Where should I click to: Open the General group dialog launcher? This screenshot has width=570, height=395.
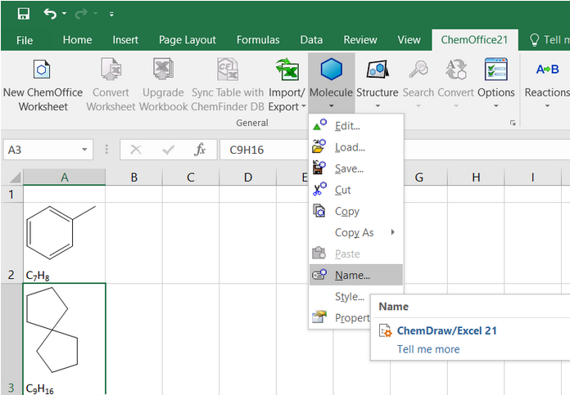[x=513, y=123]
